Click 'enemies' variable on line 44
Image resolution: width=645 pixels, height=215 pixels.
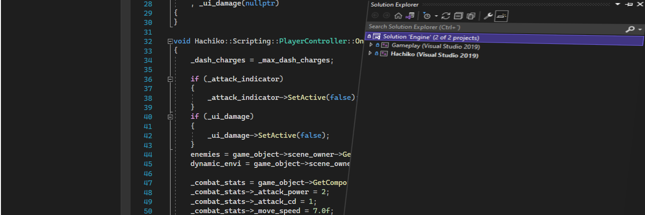pyautogui.click(x=205, y=154)
